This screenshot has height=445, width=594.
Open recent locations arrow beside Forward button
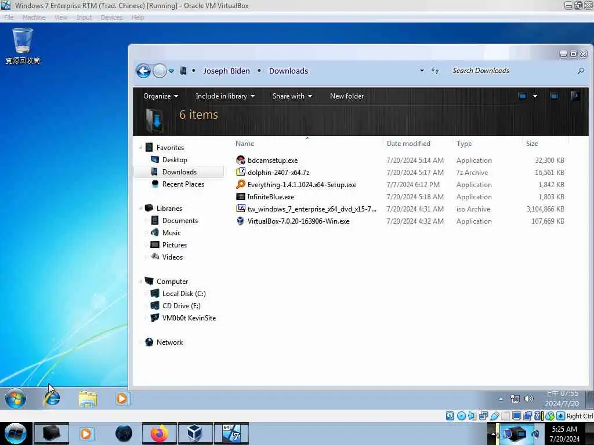click(172, 71)
